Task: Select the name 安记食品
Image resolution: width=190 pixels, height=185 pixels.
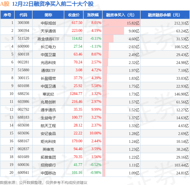Action: tap(48, 134)
